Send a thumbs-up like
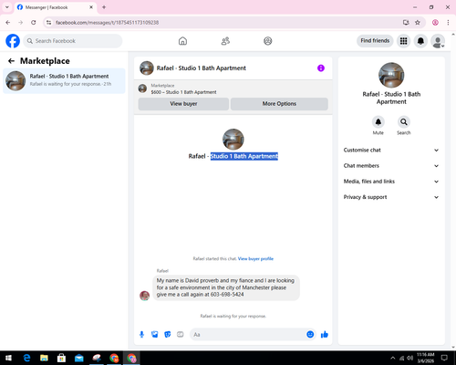Image resolution: width=456 pixels, height=365 pixels. tap(325, 335)
